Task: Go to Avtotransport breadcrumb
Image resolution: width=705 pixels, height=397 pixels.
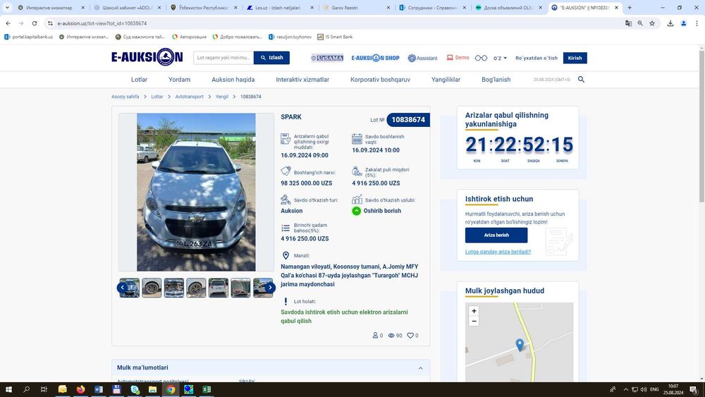Action: [x=189, y=97]
